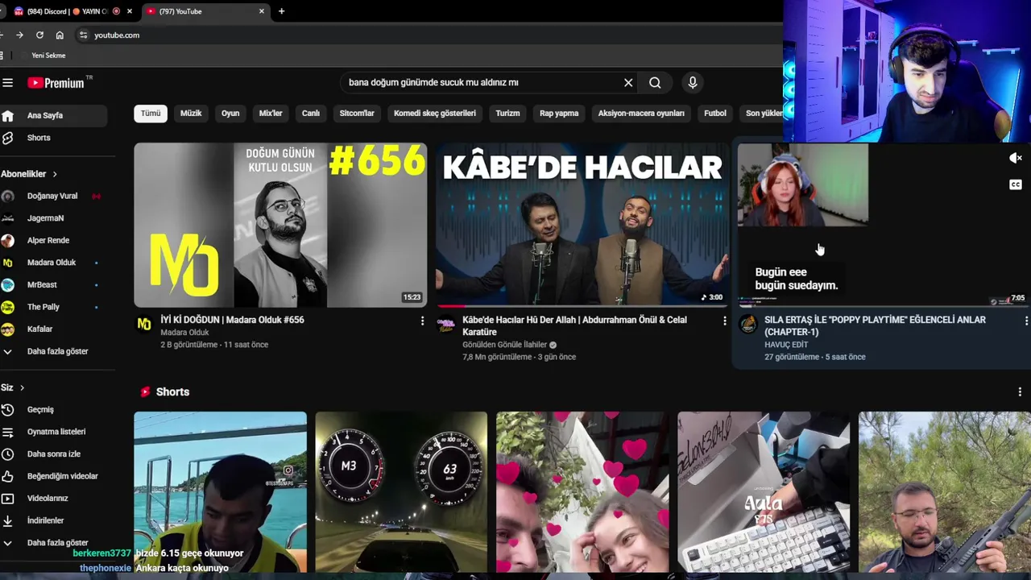Go to browser home page
1031x580 pixels.
click(x=60, y=35)
